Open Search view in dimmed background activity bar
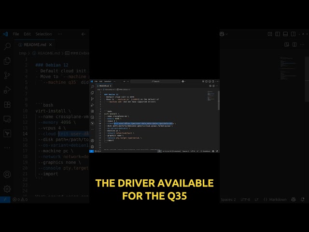 coord(7,46)
